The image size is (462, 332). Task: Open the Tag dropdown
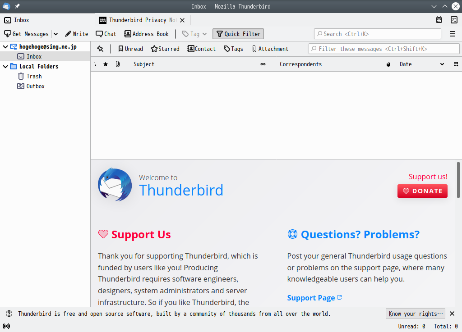click(x=194, y=34)
